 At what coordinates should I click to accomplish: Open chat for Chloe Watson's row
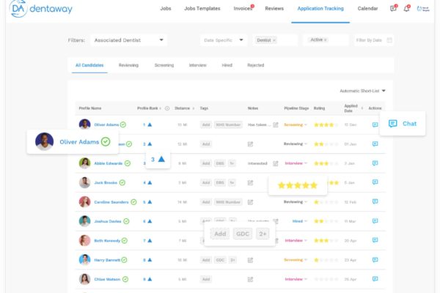click(x=375, y=278)
